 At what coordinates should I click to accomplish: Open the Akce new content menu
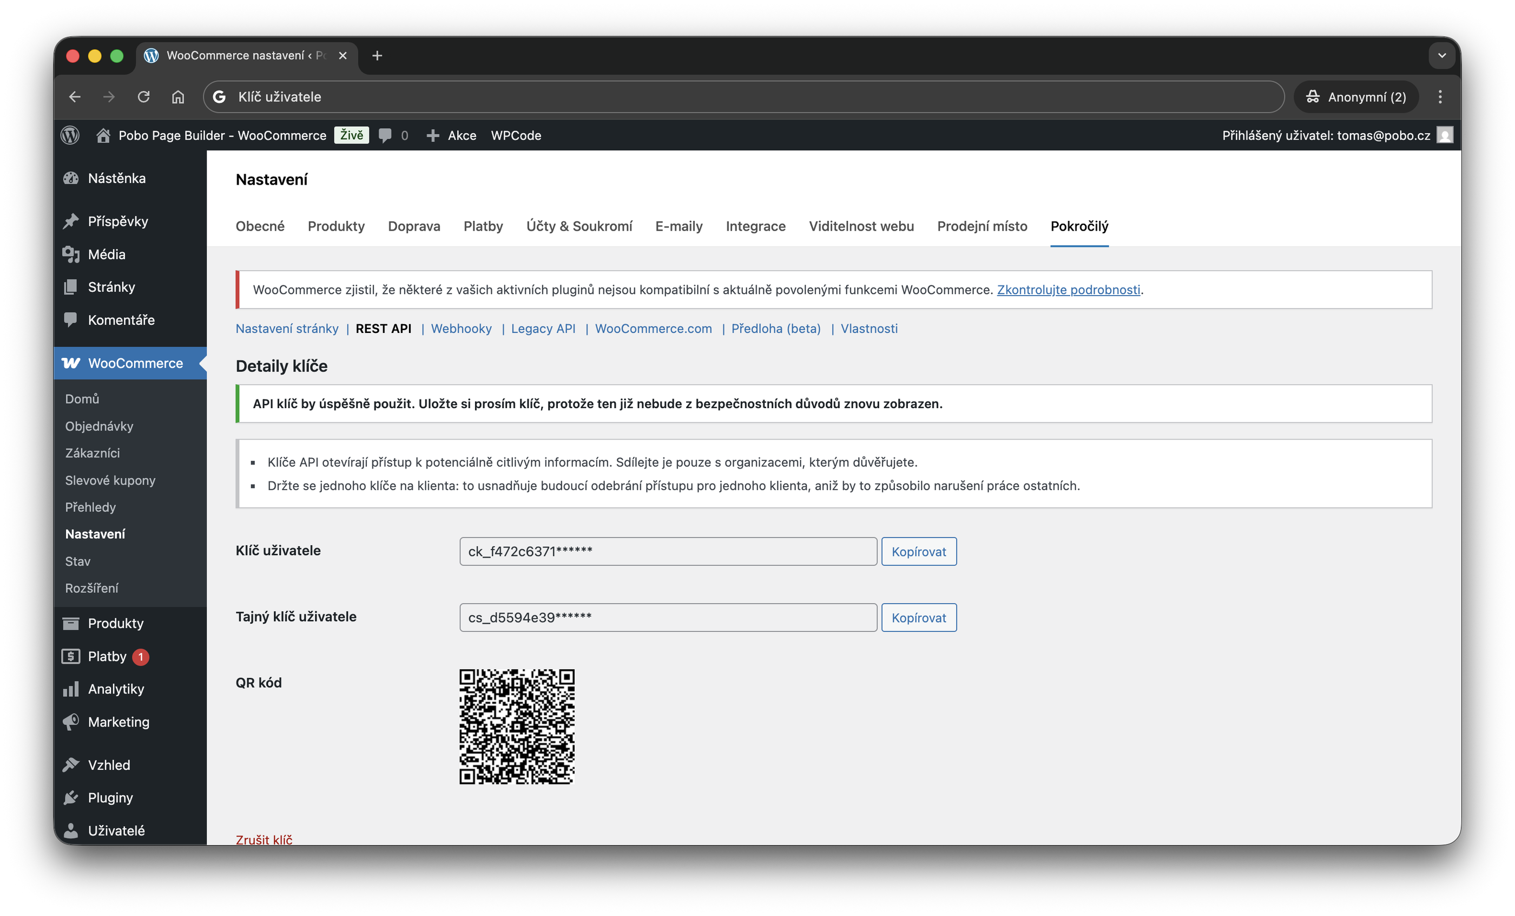[452, 135]
